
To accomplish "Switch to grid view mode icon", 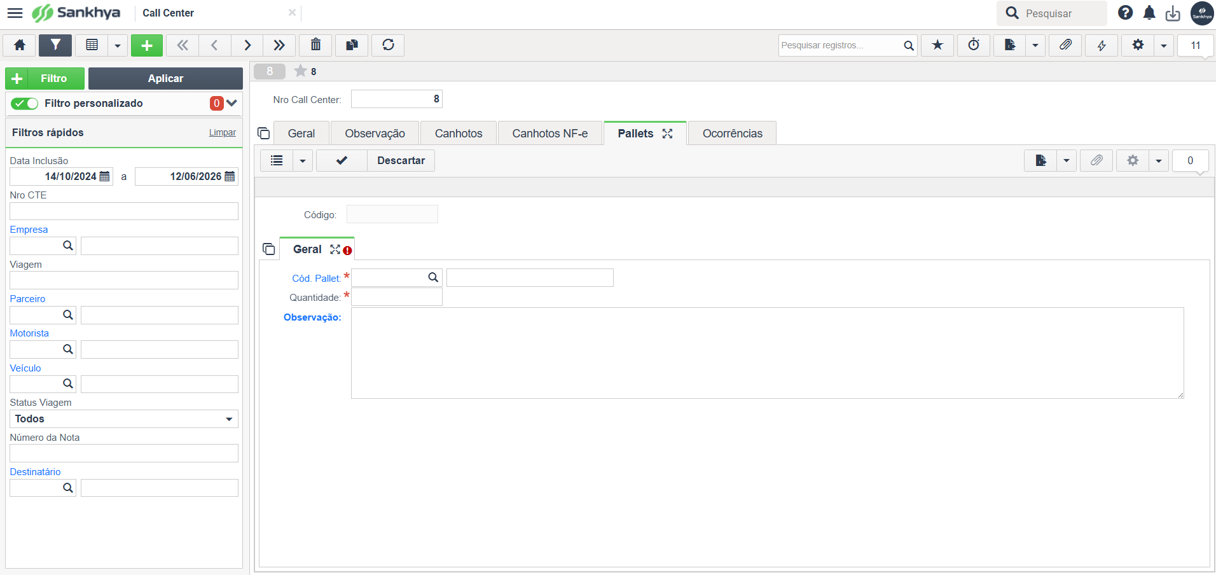I will [92, 45].
